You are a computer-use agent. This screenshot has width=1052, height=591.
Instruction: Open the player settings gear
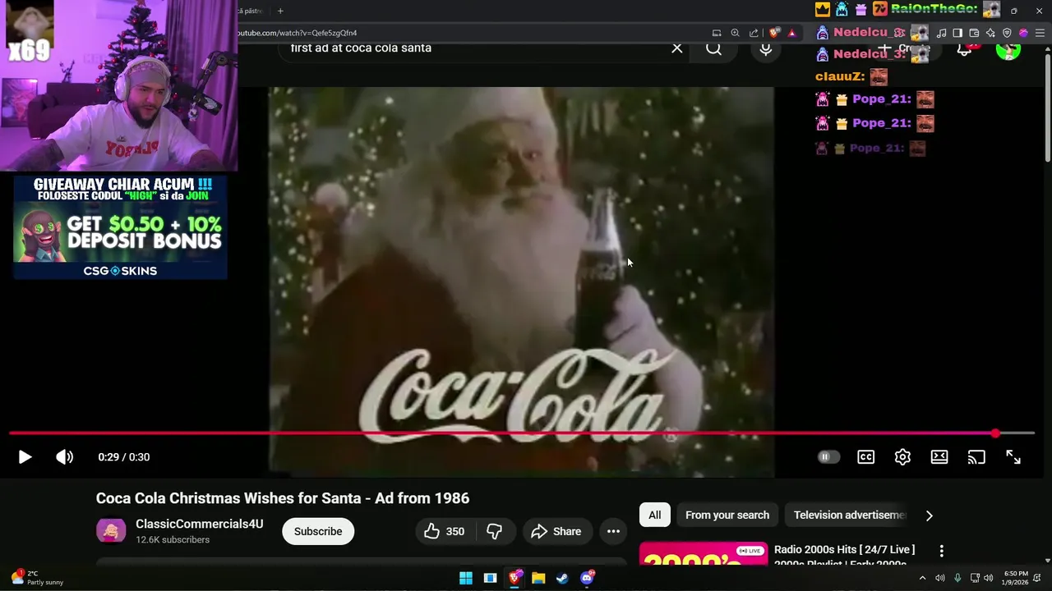click(x=902, y=457)
